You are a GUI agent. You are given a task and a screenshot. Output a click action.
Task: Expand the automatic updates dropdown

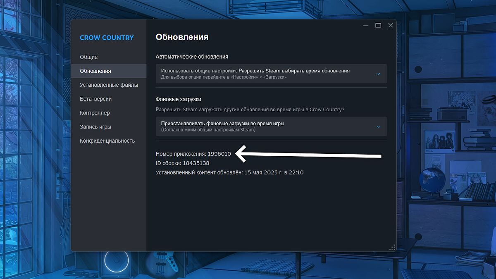click(x=271, y=74)
